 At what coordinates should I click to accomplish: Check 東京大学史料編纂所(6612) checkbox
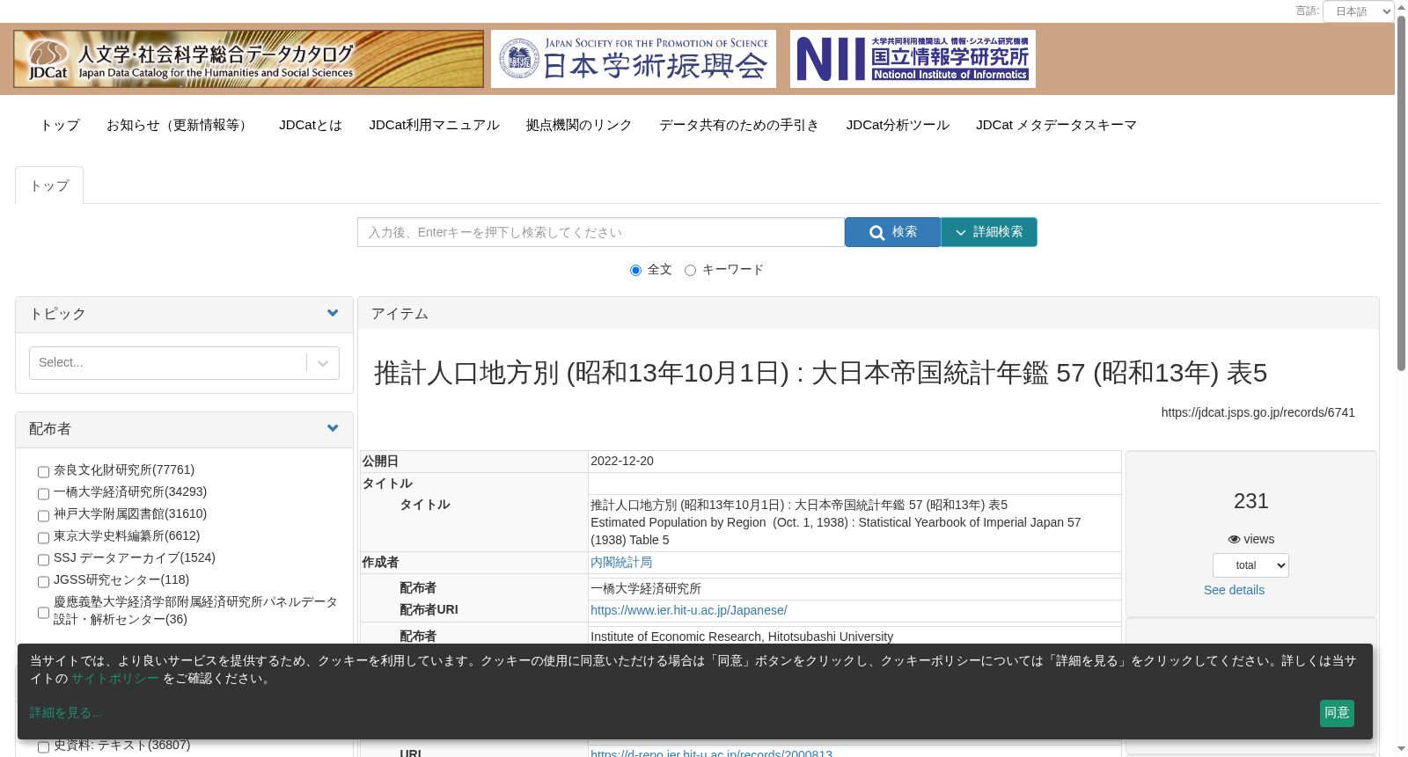pos(43,538)
